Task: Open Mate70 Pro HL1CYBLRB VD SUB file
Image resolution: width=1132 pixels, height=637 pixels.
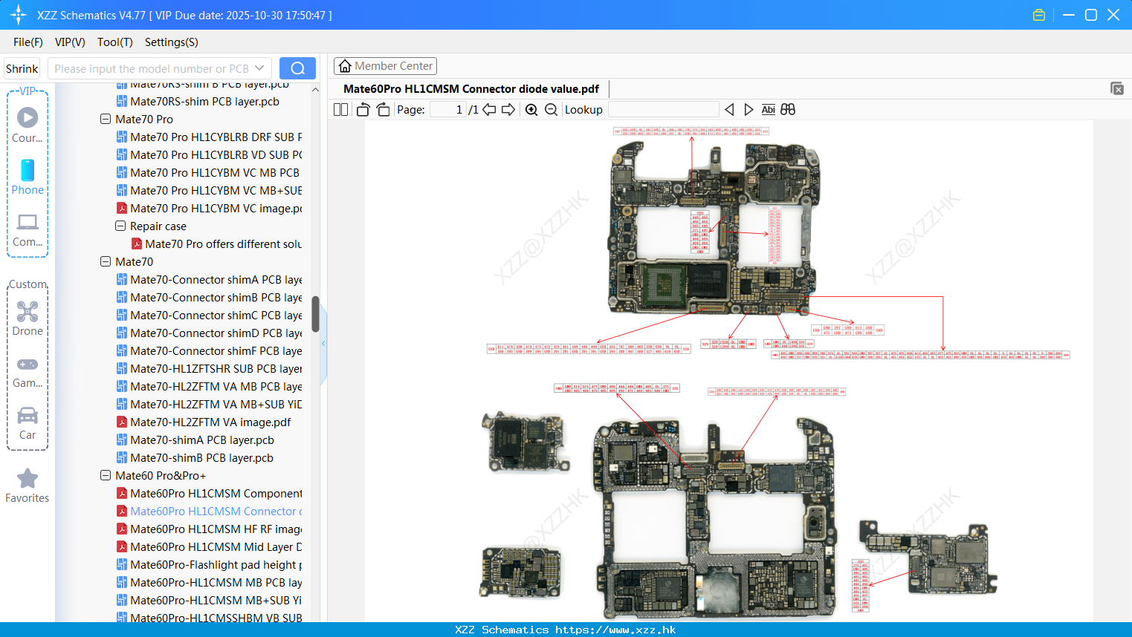Action: click(x=209, y=155)
